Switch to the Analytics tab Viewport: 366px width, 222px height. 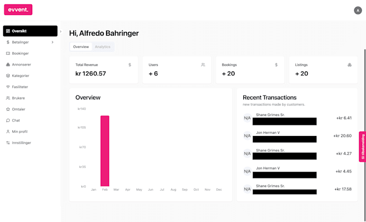pos(102,47)
